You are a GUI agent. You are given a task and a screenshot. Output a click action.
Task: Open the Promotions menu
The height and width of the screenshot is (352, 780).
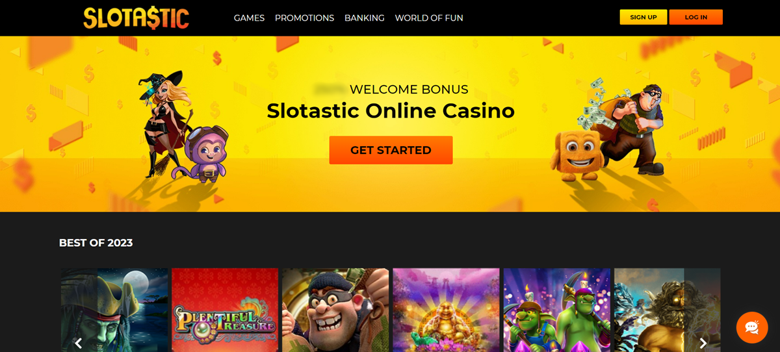304,18
